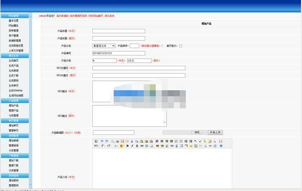Click the font size dropdown in editor toolbar

[109, 146]
